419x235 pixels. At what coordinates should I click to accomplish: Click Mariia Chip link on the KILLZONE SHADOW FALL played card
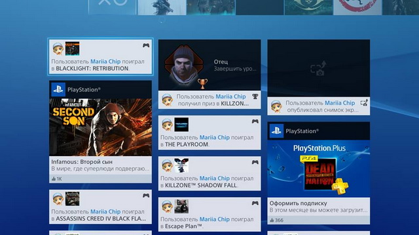(x=215, y=178)
